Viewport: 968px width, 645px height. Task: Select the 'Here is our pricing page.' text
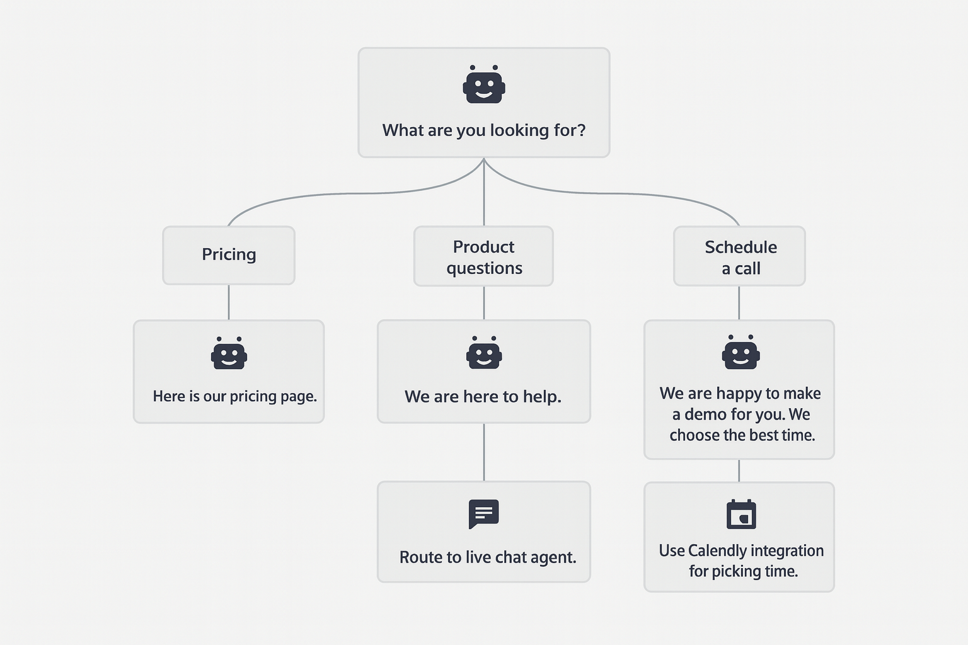tap(234, 396)
